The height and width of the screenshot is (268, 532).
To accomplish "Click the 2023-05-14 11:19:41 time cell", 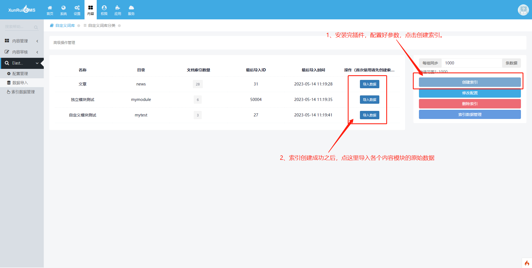I will tap(313, 115).
